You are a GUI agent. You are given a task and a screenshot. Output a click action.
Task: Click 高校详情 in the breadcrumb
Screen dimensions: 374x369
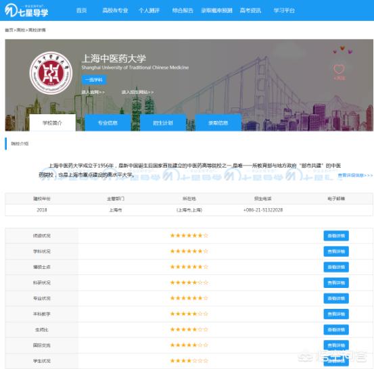(37, 30)
